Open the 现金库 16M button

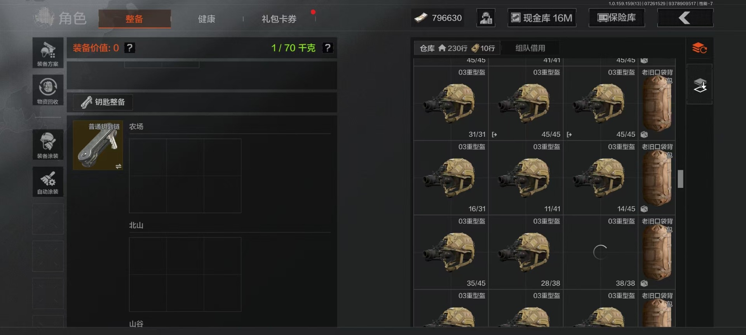point(542,18)
